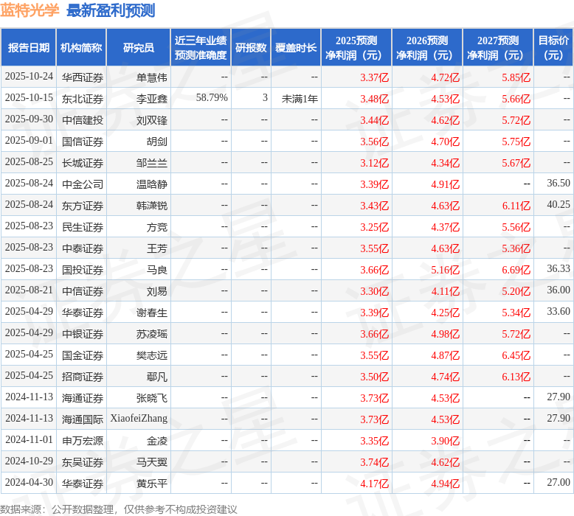This screenshot has width=574, height=516.
Task: Select the 2025预测净利润 column header
Action: click(356, 47)
